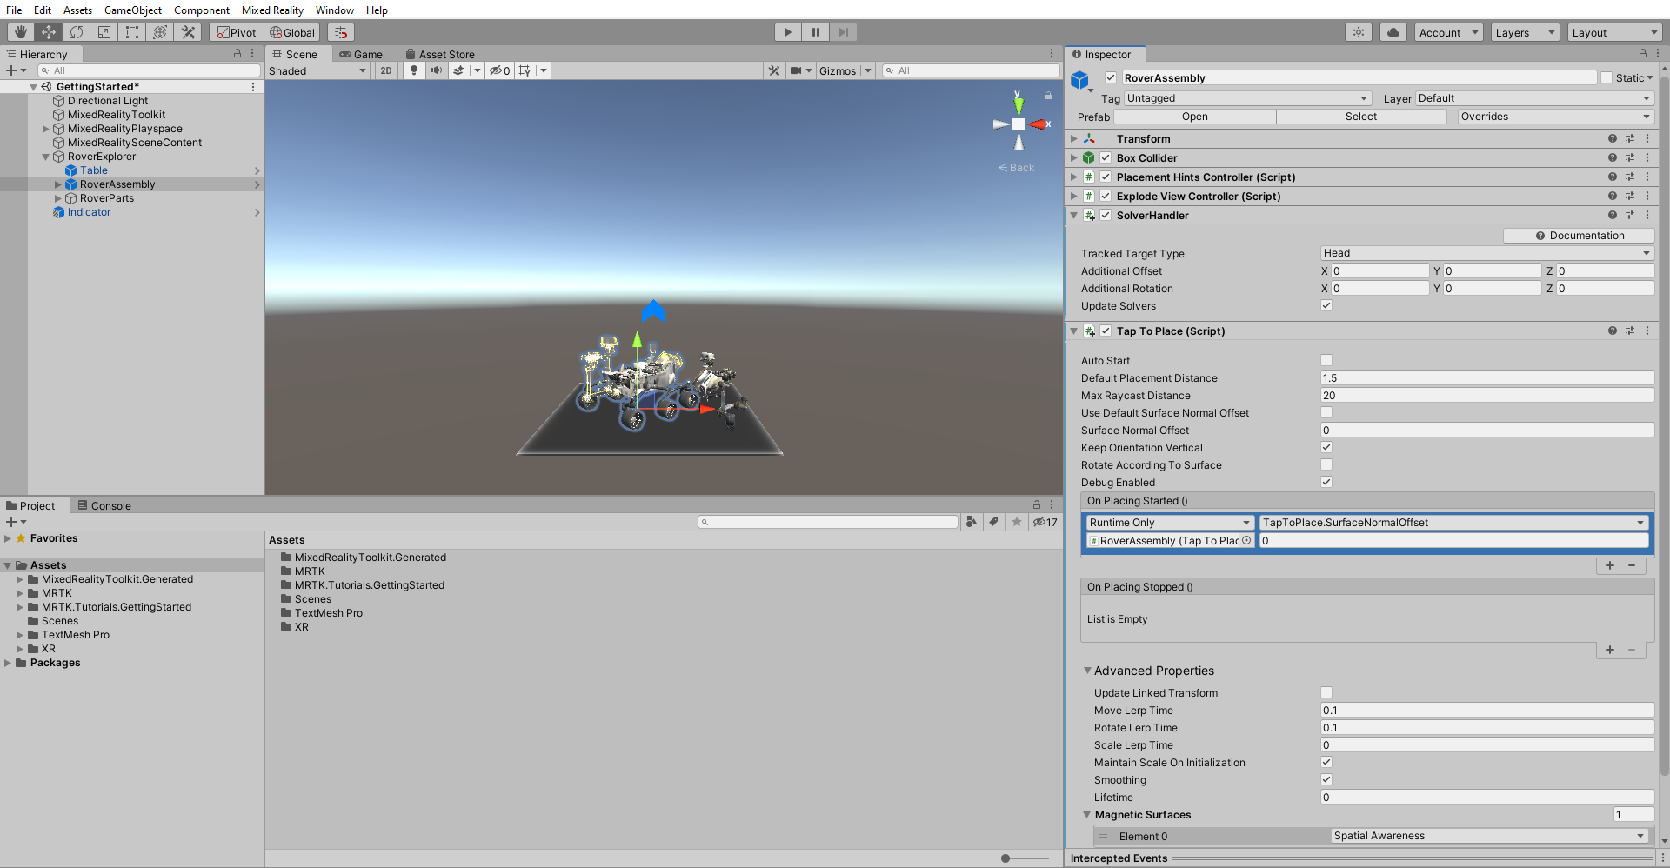1670x868 pixels.
Task: Toggle the Global handle rotation button
Action: (293, 32)
